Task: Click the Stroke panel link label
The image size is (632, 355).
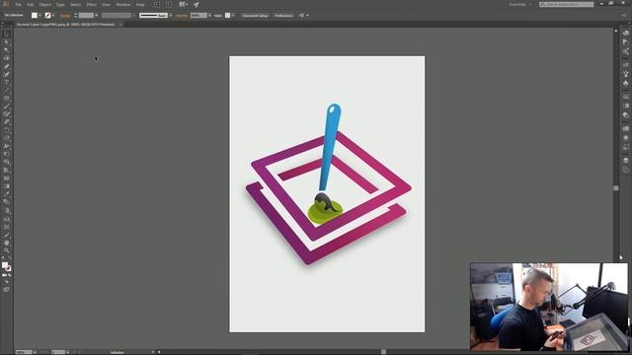Action: [65, 16]
